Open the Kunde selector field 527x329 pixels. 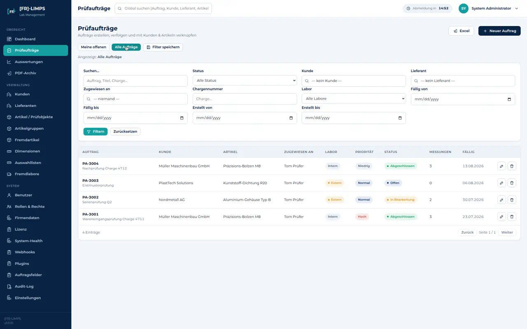[354, 81]
